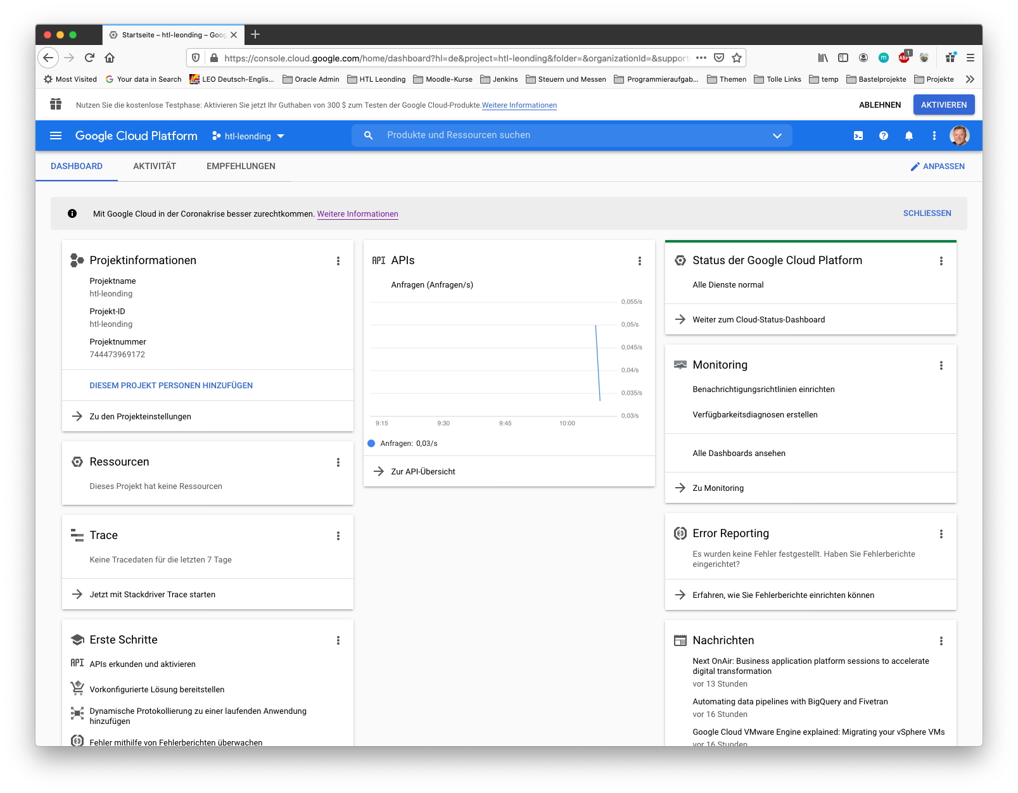The height and width of the screenshot is (793, 1018).
Task: Click ABLEHNEN to decline the trial
Action: coord(880,105)
